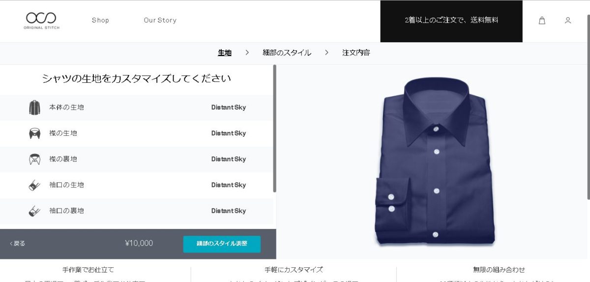Click the shirt body icon for 本体の生地

[34, 107]
